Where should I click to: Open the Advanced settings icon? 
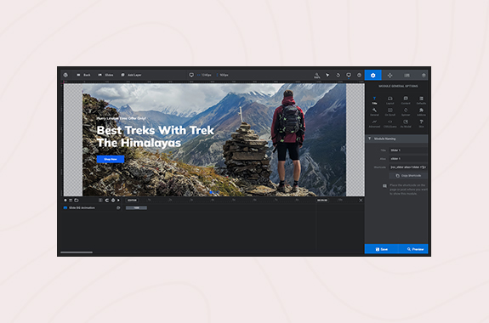coord(374,123)
